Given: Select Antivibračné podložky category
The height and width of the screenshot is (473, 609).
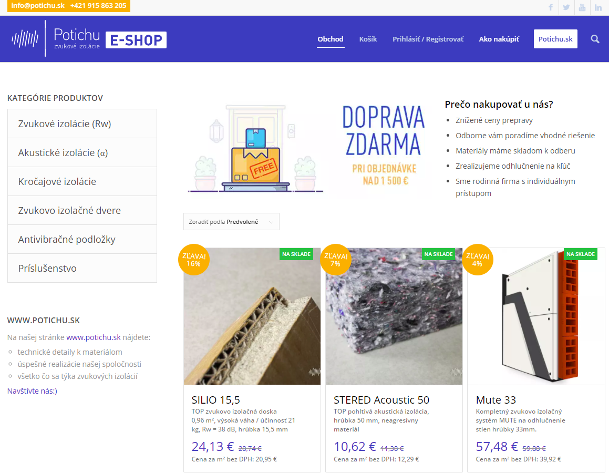Looking at the screenshot, I should 82,239.
